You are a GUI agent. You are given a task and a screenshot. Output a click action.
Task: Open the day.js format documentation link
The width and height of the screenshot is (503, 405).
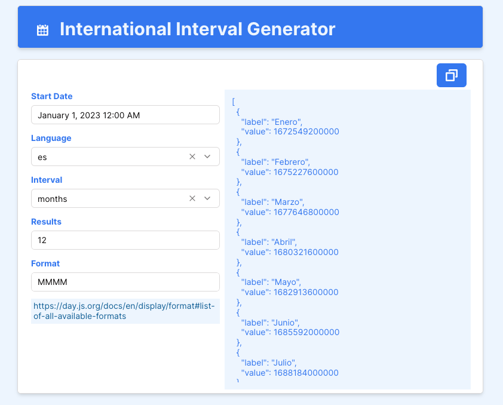(124, 311)
